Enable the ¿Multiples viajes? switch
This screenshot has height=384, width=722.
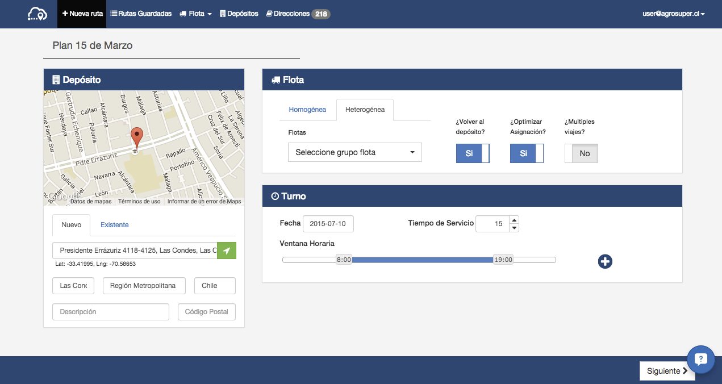pyautogui.click(x=581, y=153)
